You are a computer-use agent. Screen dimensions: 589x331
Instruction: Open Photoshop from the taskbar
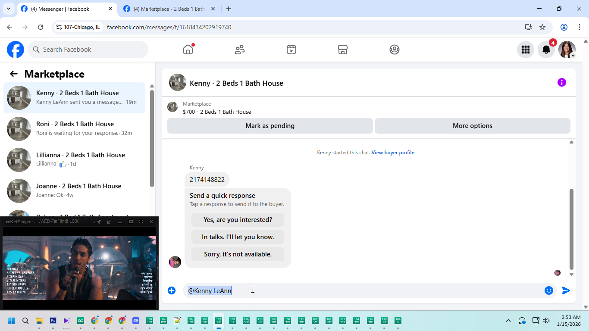pyautogui.click(x=53, y=321)
